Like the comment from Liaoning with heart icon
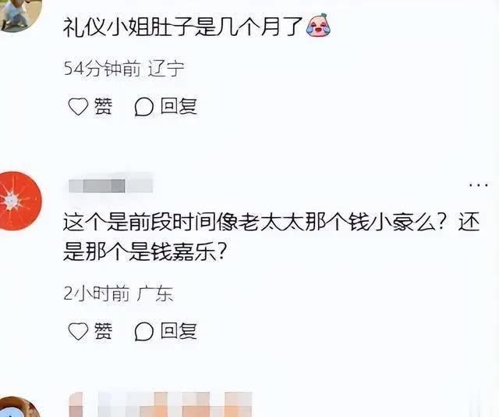This screenshot has width=499, height=417. pyautogui.click(x=78, y=106)
